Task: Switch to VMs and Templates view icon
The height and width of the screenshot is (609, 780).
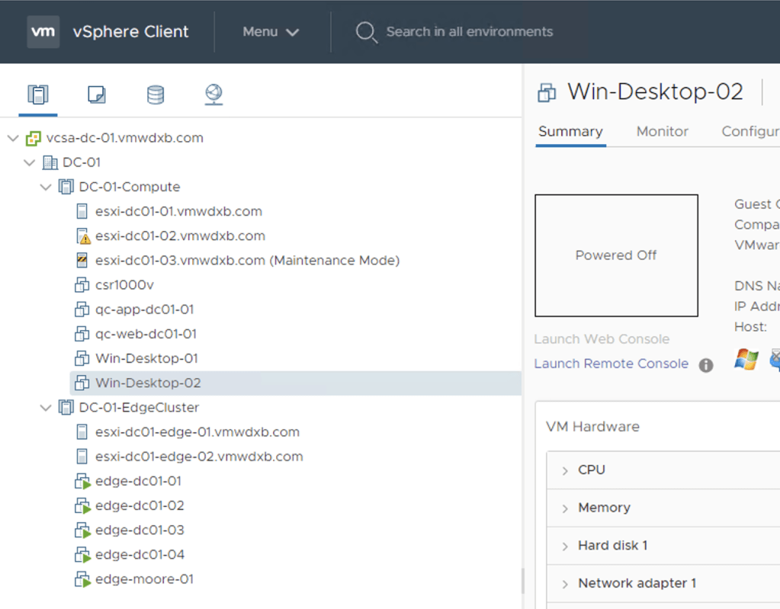Action: [96, 95]
